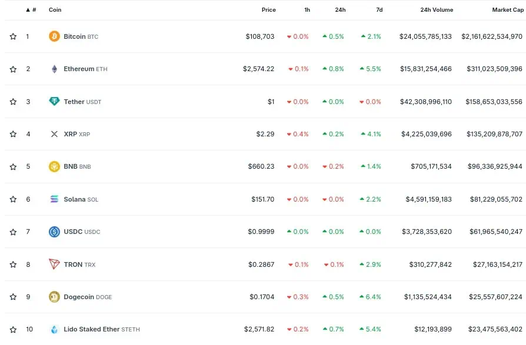Click BNB 24h change 0.2%

[334, 166]
